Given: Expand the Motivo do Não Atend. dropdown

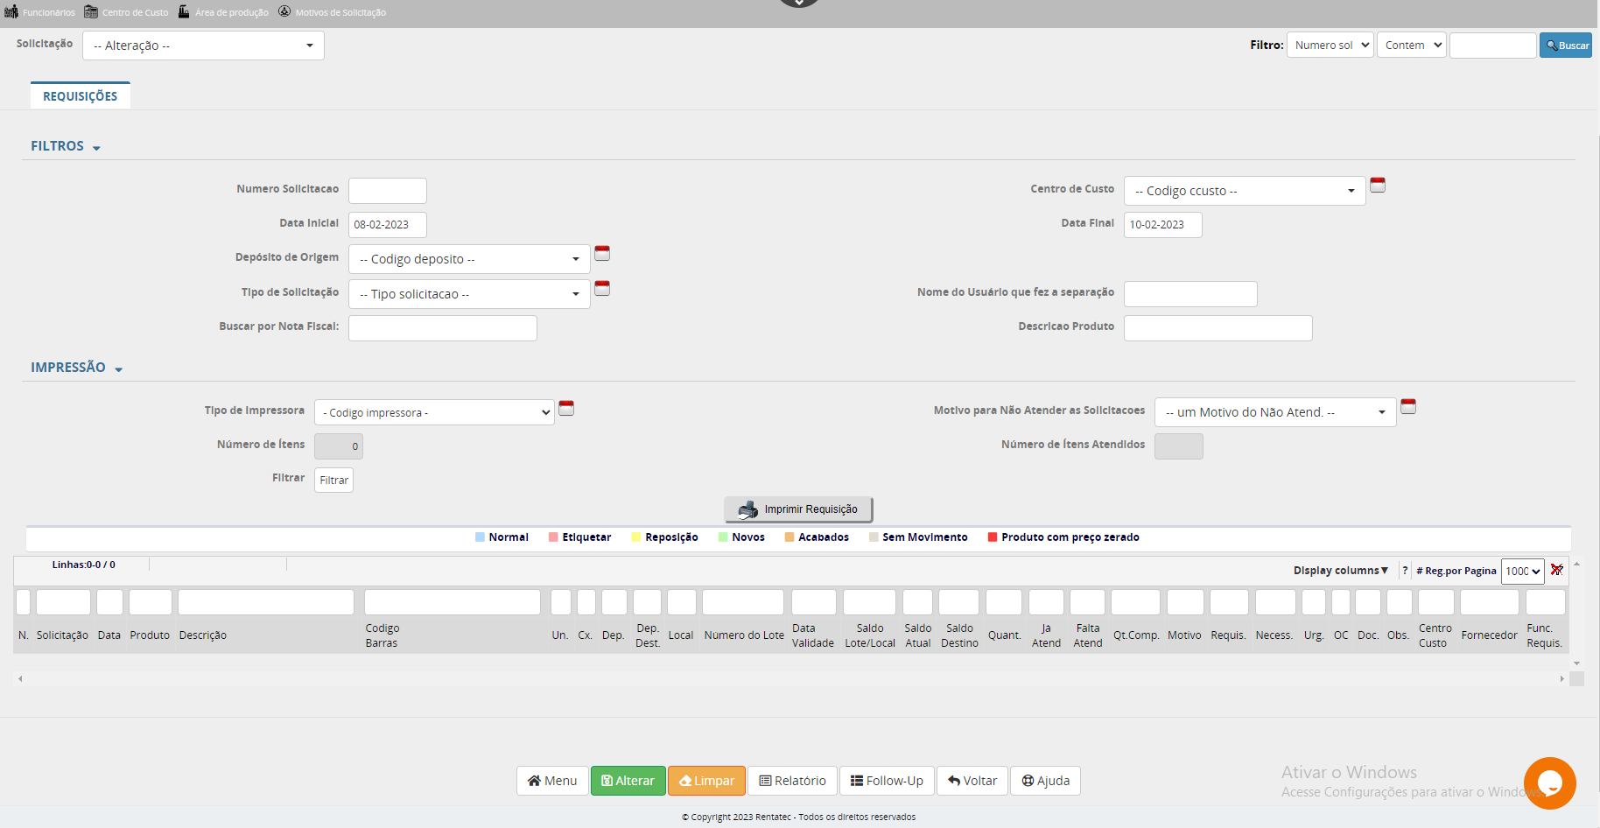Looking at the screenshot, I should pyautogui.click(x=1274, y=412).
